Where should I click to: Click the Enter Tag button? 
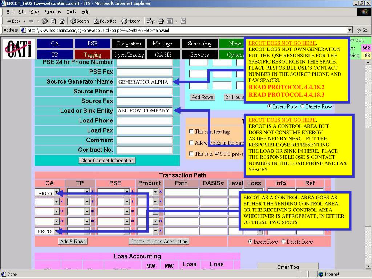coord(288,267)
